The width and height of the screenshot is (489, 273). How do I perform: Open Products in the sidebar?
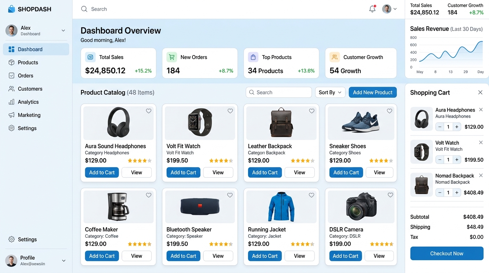[x=36, y=63]
